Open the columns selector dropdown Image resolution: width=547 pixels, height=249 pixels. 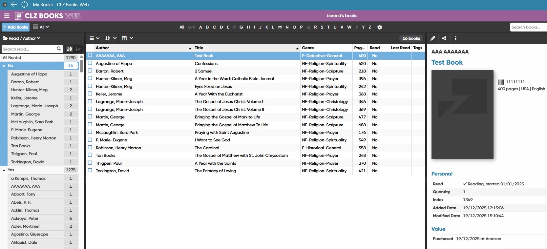tap(127, 38)
